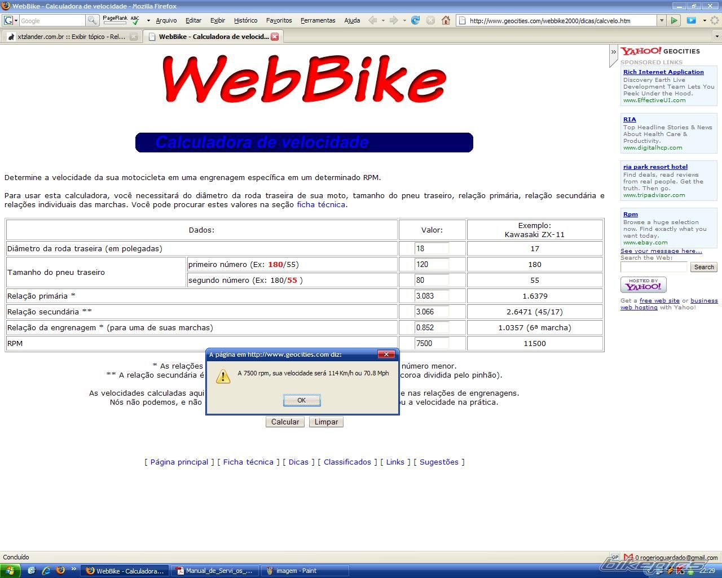
Task: Open the Ficha técnica footer link
Action: (x=248, y=462)
